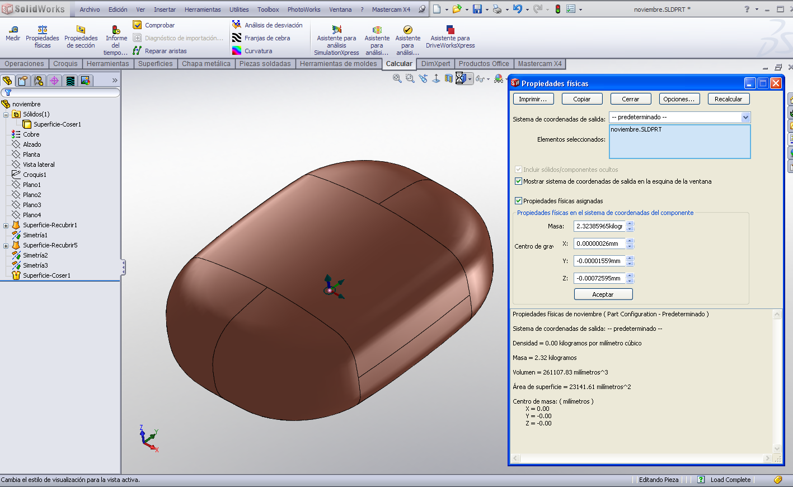The height and width of the screenshot is (487, 793).
Task: Launch Asistente para DriveWorksXpress
Action: [450, 37]
